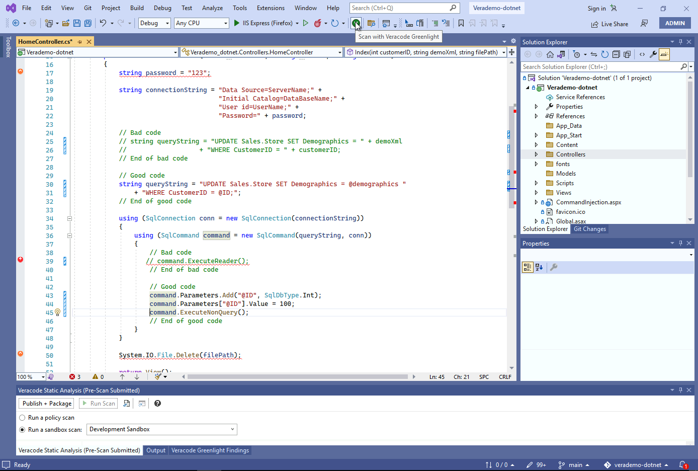This screenshot has height=471, width=698.
Task: Open the Analyze menu
Action: (x=212, y=8)
